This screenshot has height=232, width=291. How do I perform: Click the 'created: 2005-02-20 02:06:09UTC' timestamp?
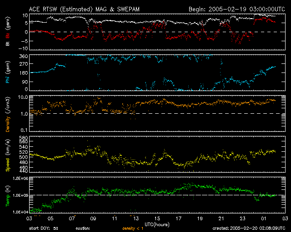click(249, 228)
